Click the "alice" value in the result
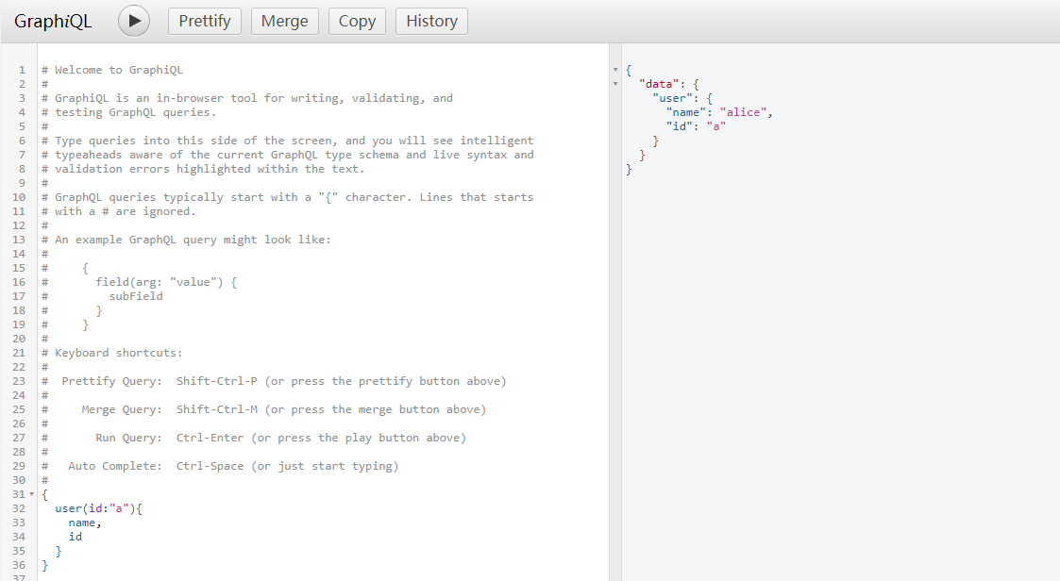This screenshot has height=581, width=1060. pos(744,112)
